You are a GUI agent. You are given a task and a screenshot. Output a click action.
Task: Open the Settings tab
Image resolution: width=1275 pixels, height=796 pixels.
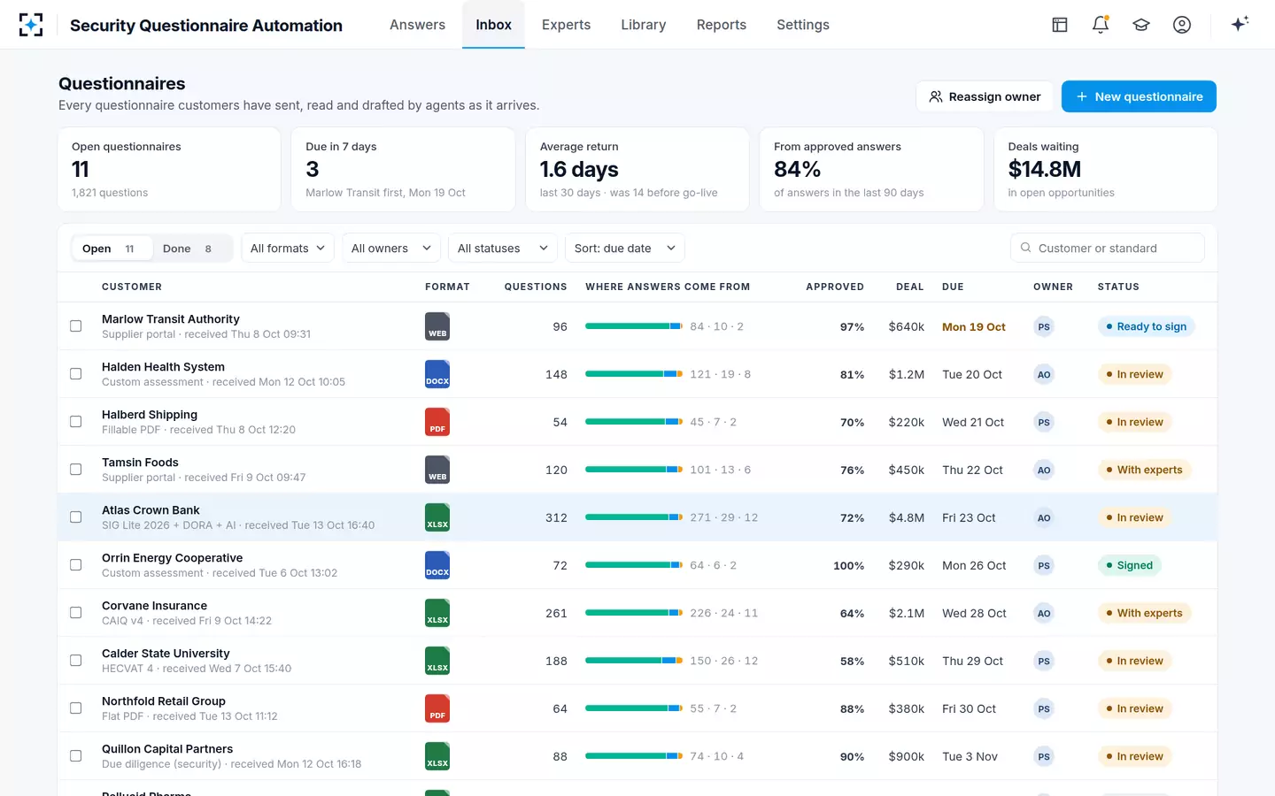tap(803, 25)
